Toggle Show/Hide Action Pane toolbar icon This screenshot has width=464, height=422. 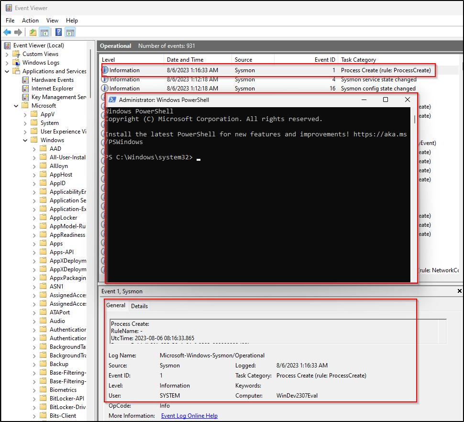pyautogui.click(x=70, y=33)
